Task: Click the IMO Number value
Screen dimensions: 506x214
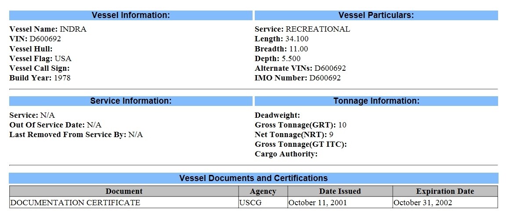Action: click(325, 78)
